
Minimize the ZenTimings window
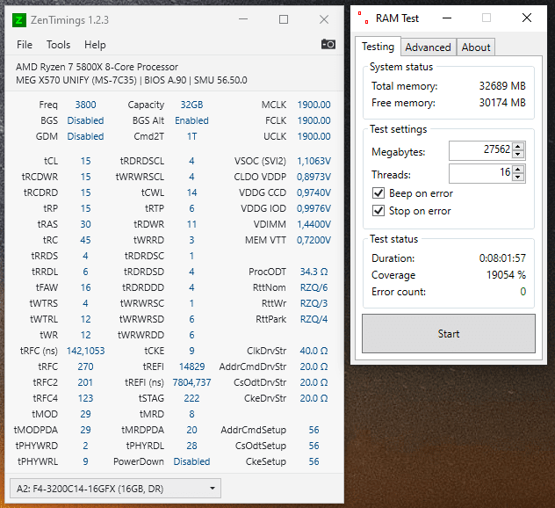point(243,19)
